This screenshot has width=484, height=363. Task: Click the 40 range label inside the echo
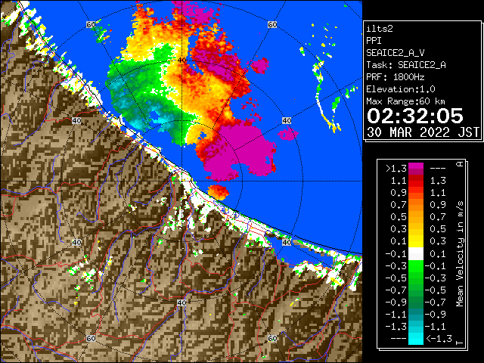(181, 60)
